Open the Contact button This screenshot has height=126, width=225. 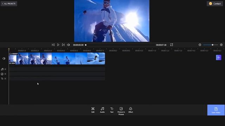[x=215, y=4]
